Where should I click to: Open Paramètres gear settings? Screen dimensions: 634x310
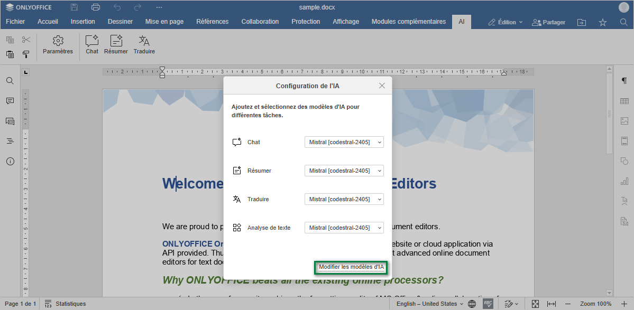pos(58,44)
